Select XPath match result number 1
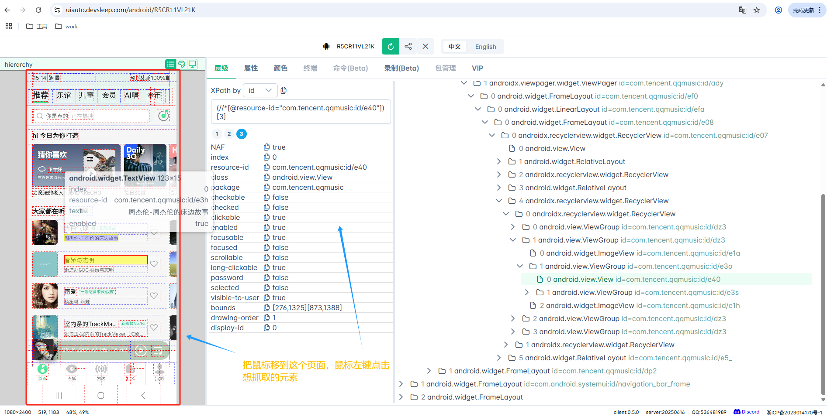Viewport: 827px width, 417px height. (217, 134)
